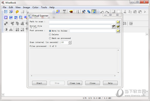Browse for a script file with open-folder icon
Viewport: 150px width, 101px height.
click(x=118, y=26)
